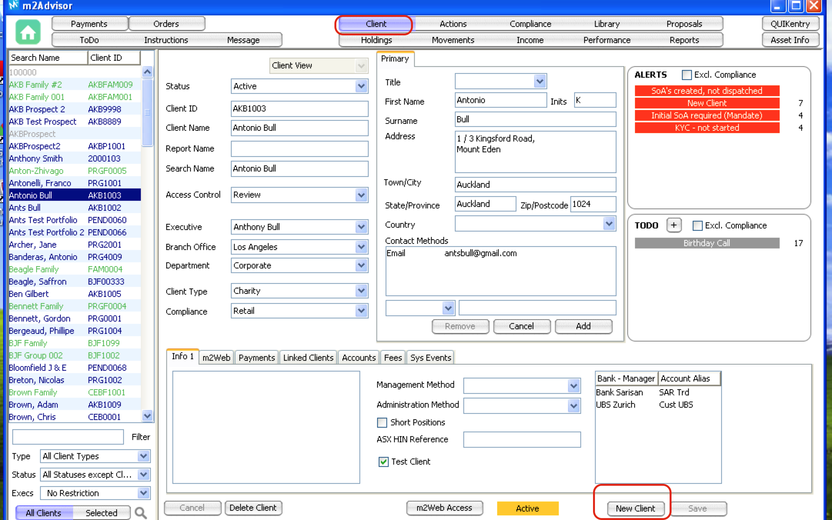
Task: Uncheck the Test Client checkbox
Action: coord(383,462)
